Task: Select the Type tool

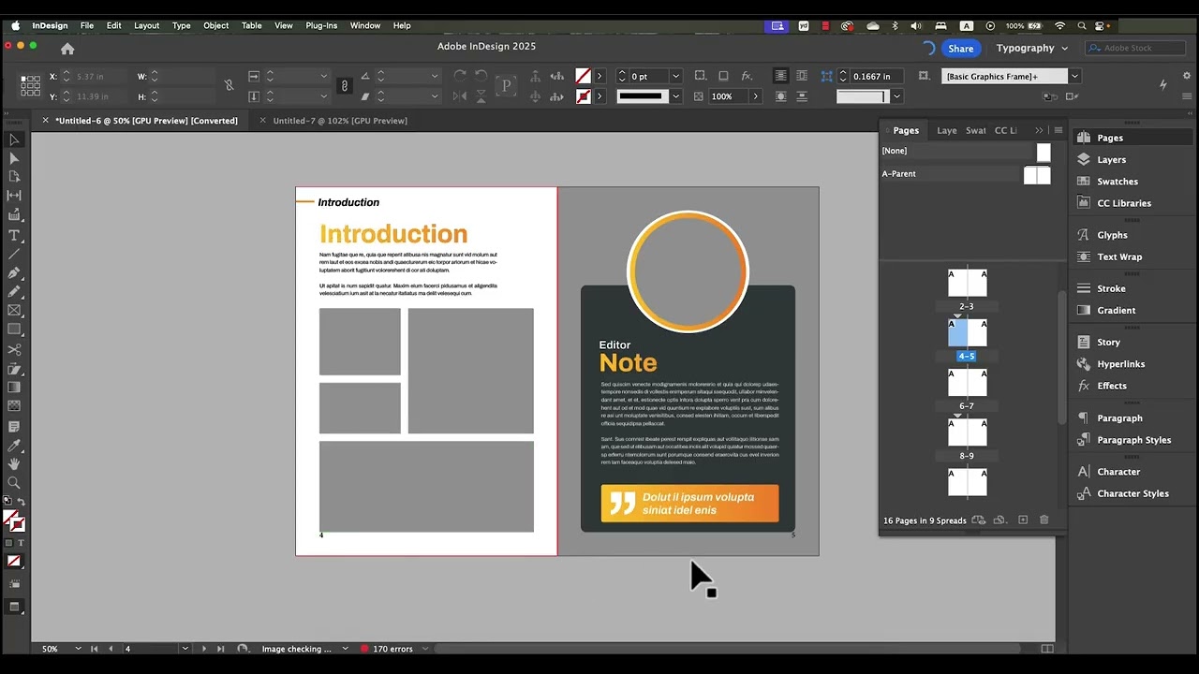Action: [x=14, y=235]
